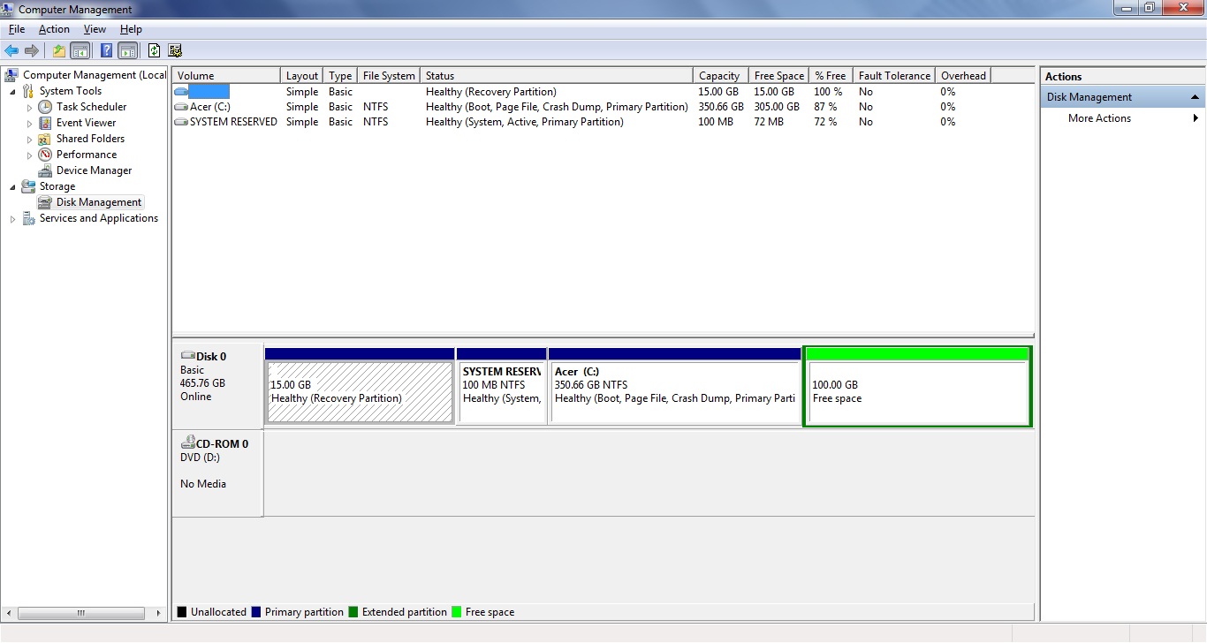Viewport: 1207px width, 643px height.
Task: Click Free space light green legend swatch
Action: (457, 611)
